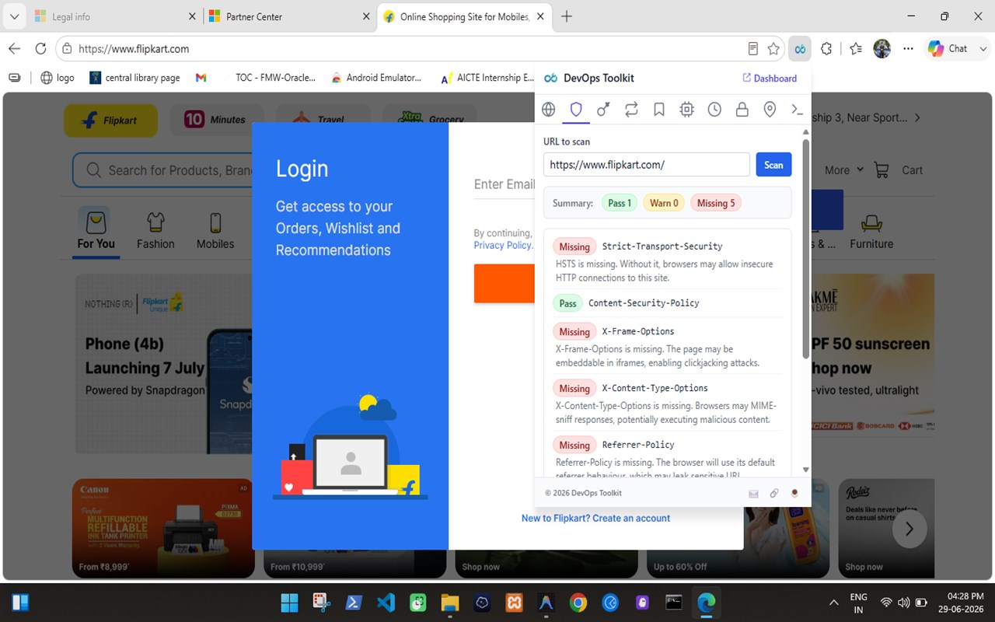Viewport: 995px width, 622px height.
Task: Open the globe tab in DevOps Toolkit
Action: point(549,110)
